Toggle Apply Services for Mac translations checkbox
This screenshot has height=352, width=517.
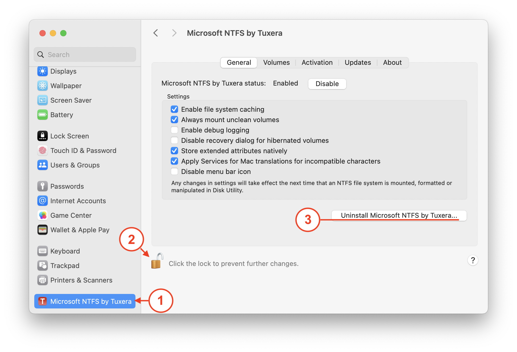point(174,161)
